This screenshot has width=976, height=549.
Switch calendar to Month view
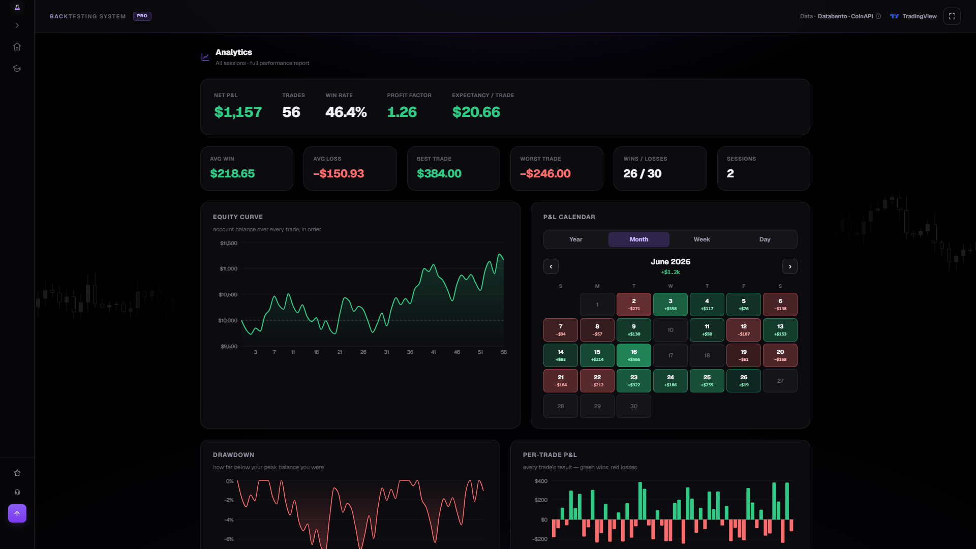tap(639, 239)
